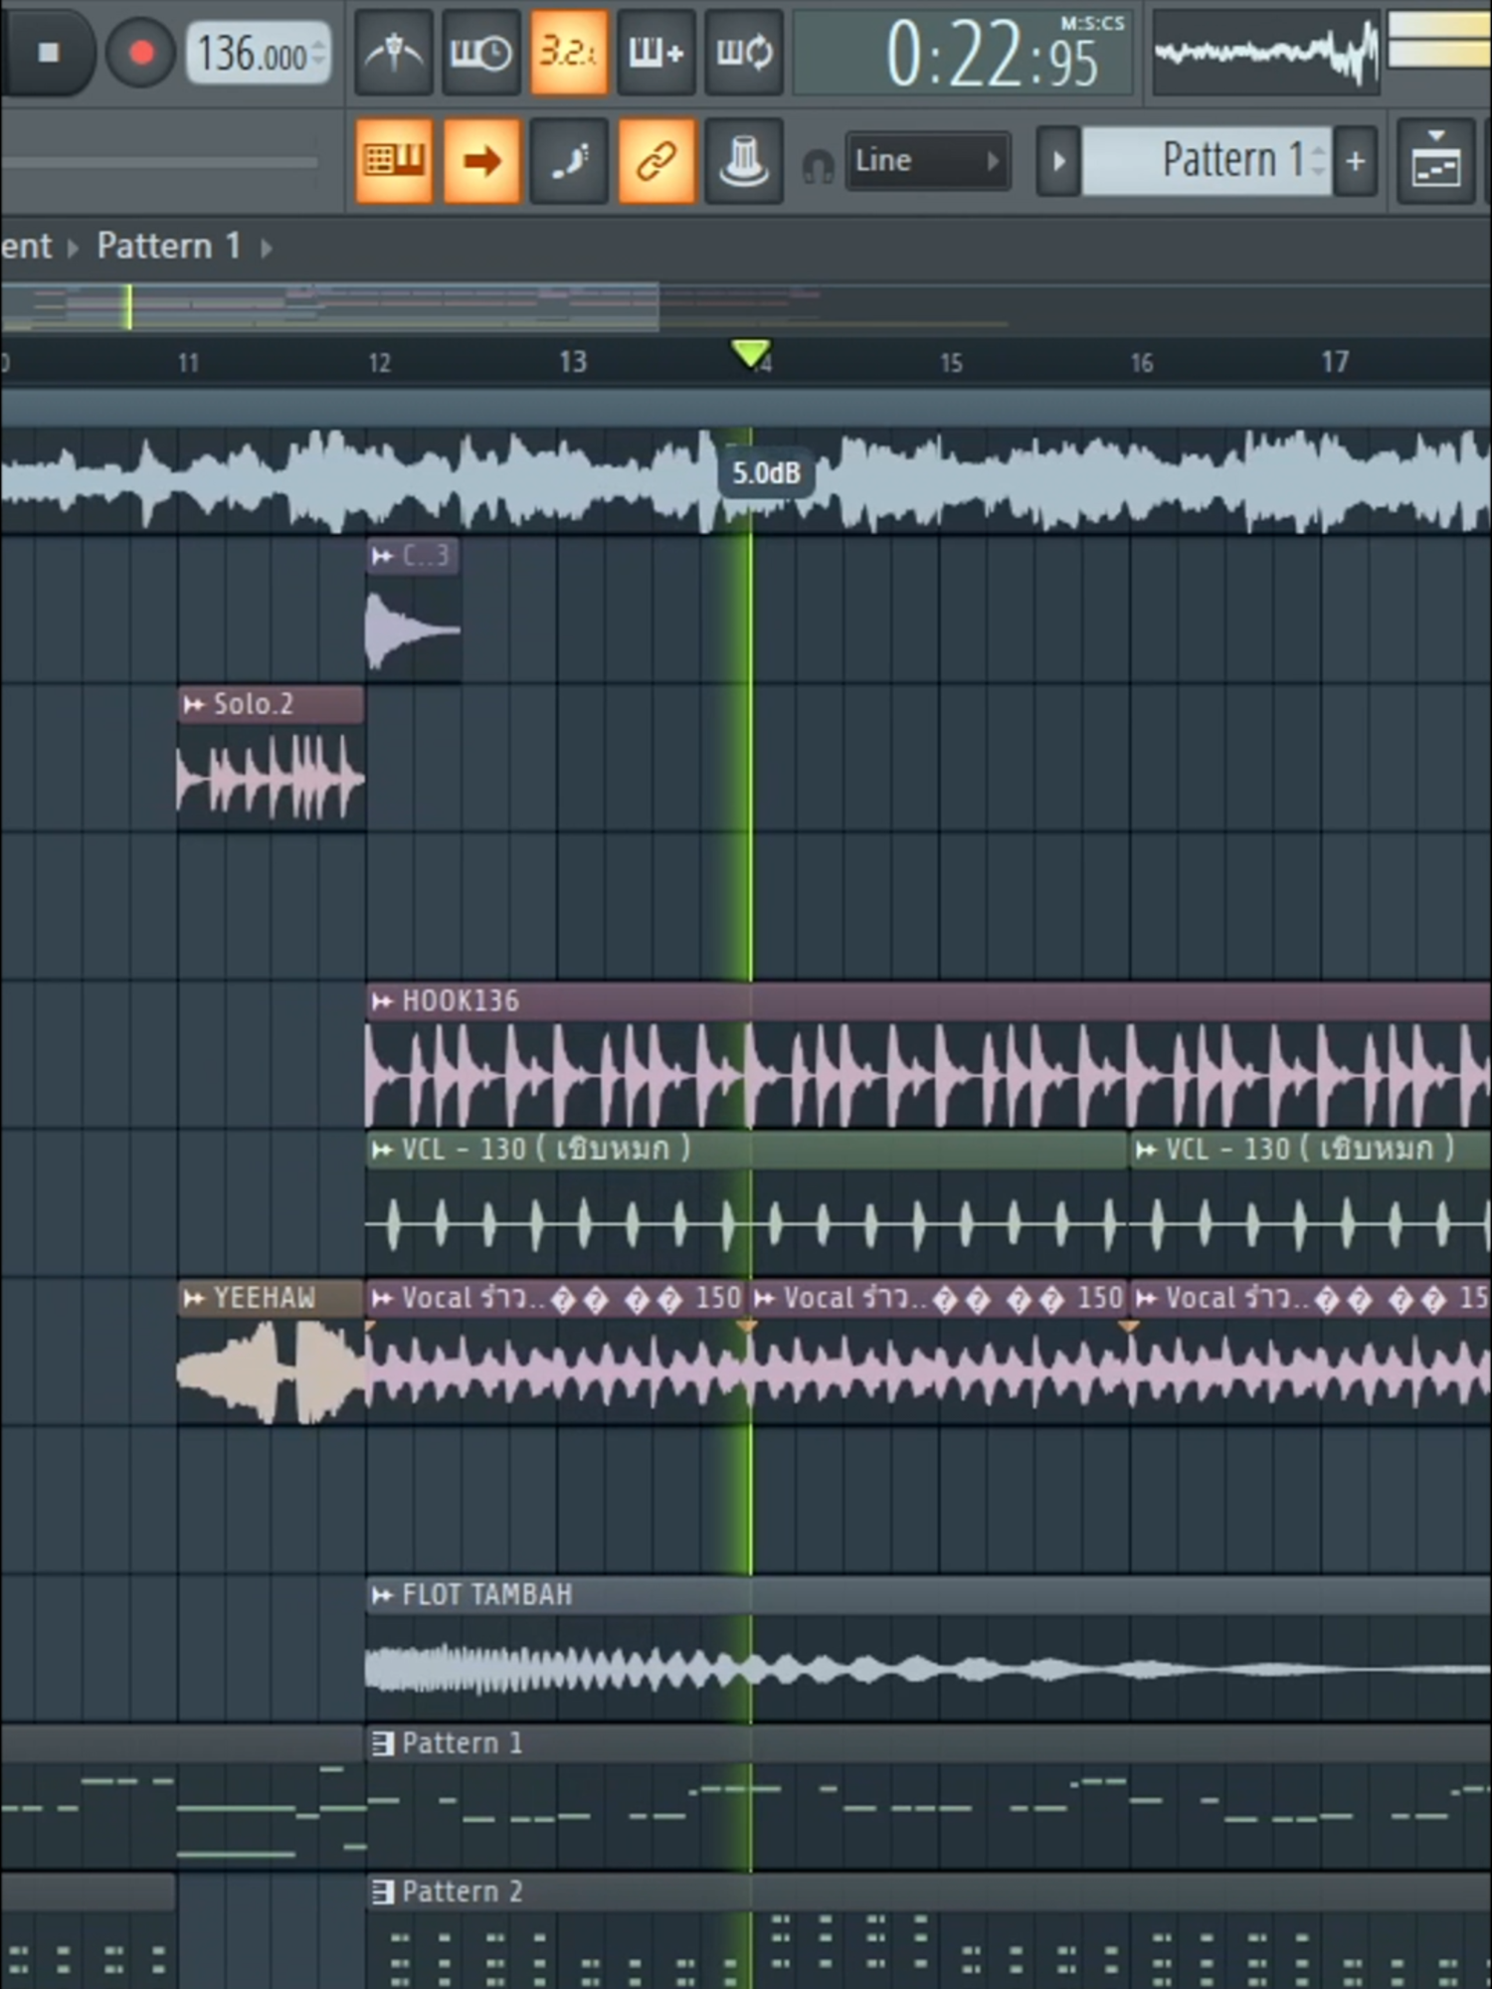Open the Pattern 1 clip menu icon
This screenshot has width=1492, height=1989.
[x=382, y=1743]
